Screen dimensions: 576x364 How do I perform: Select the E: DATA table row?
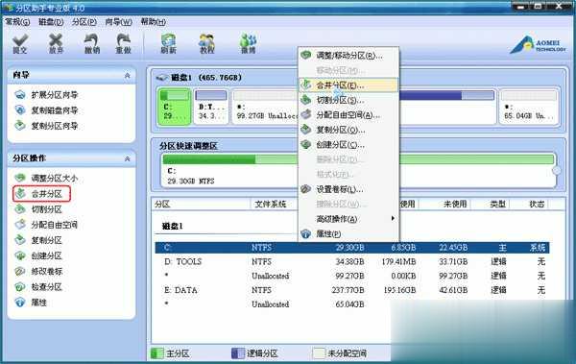(352, 290)
